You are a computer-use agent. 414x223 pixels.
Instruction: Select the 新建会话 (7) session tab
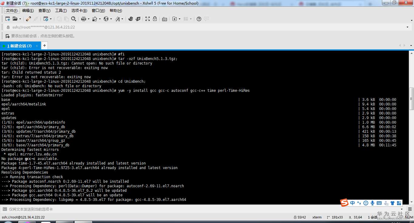click(21, 46)
